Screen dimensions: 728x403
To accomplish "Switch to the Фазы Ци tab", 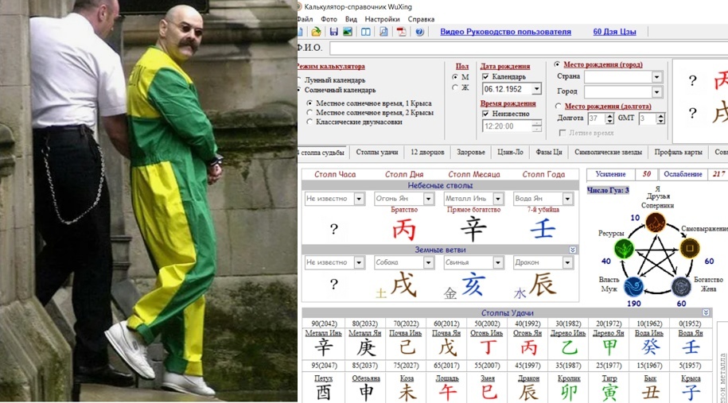I will tap(549, 152).
